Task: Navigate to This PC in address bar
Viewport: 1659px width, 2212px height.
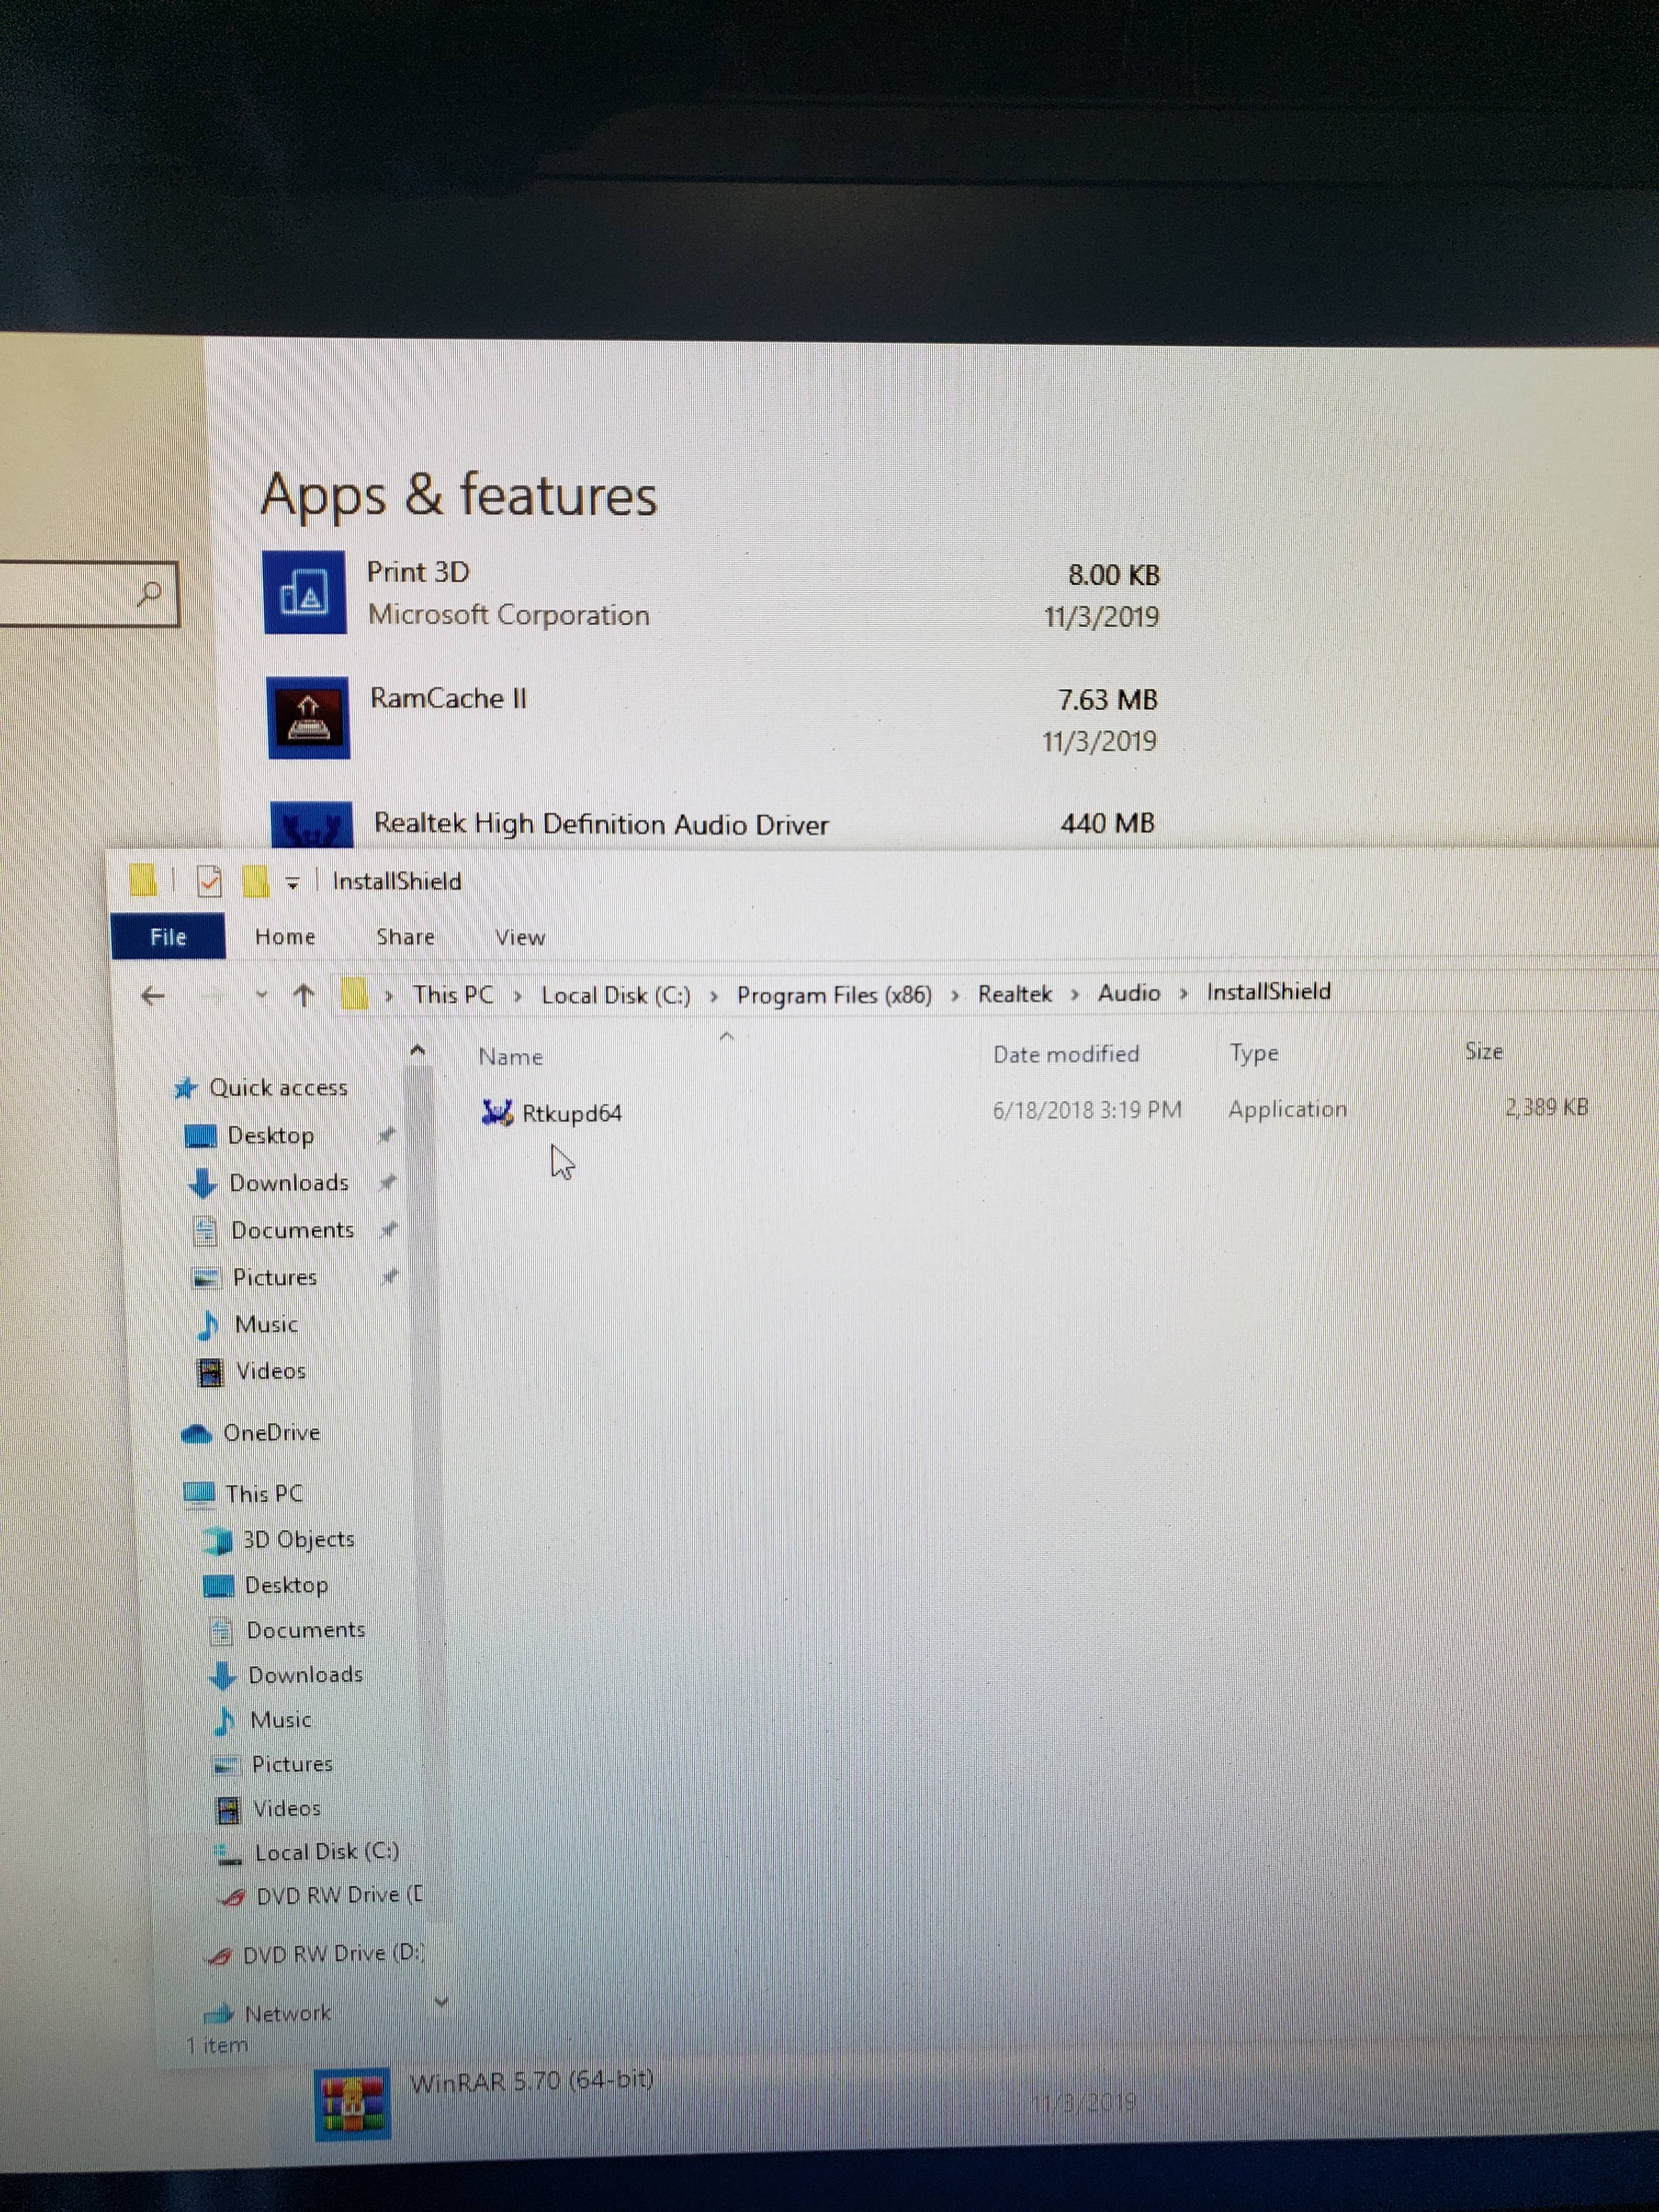Action: 453,995
